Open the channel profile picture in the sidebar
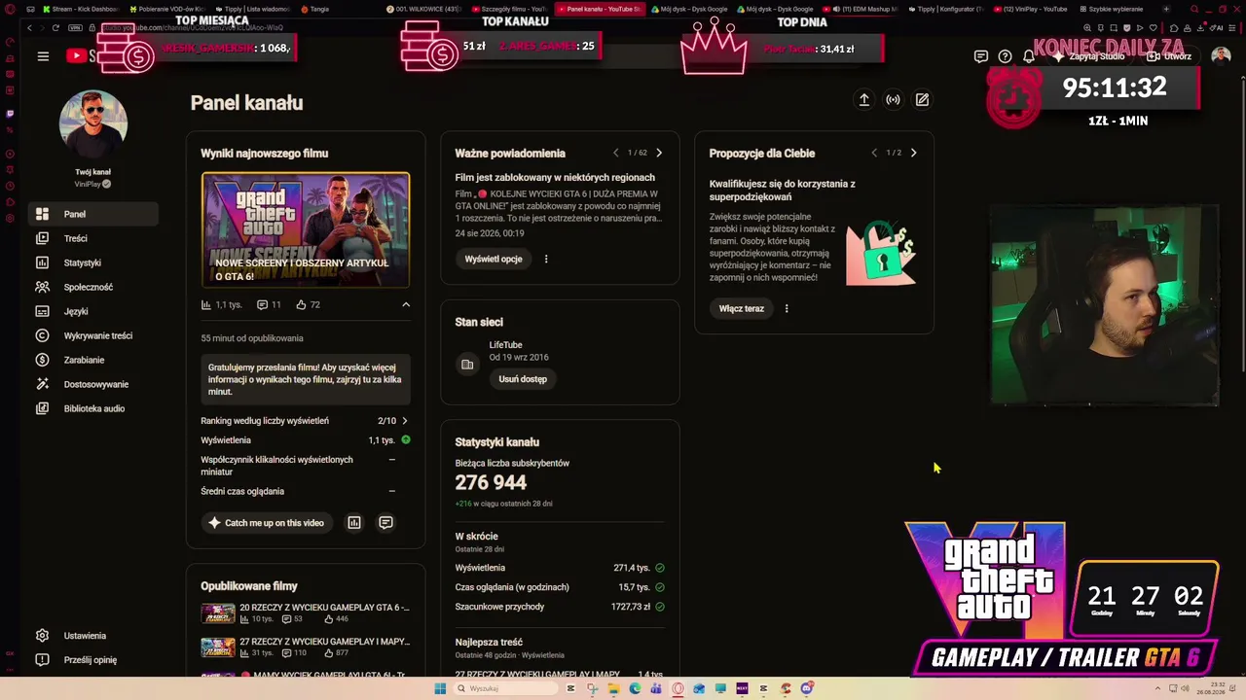The height and width of the screenshot is (700, 1246). click(x=93, y=124)
